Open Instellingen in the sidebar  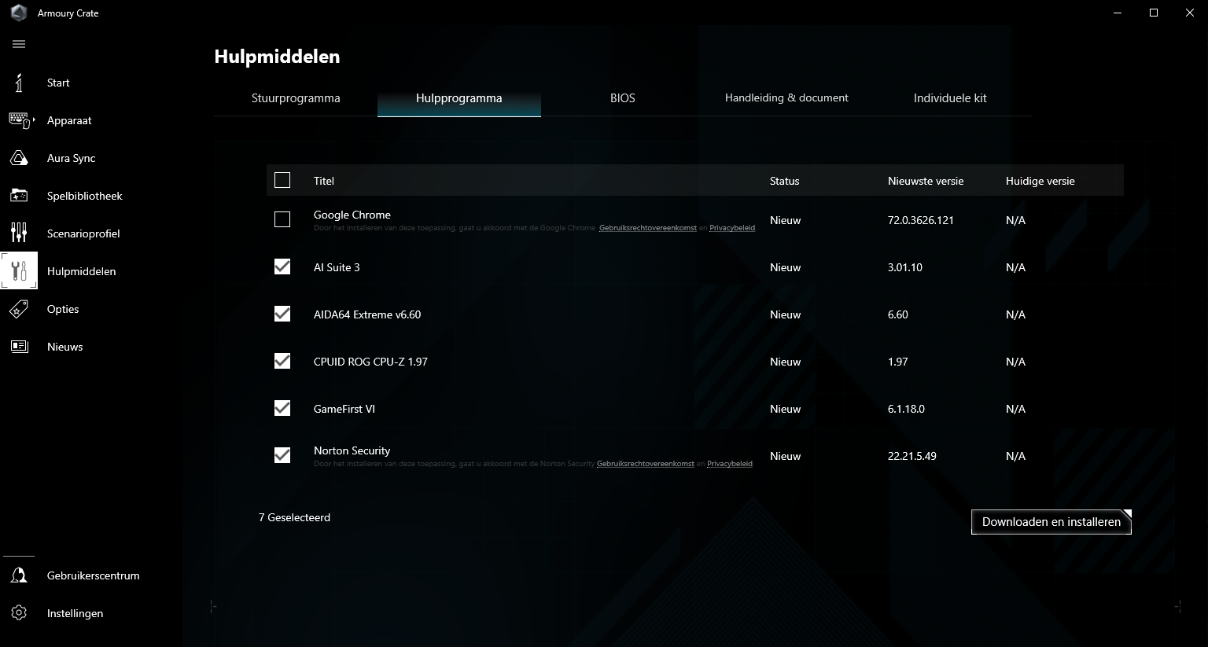75,613
